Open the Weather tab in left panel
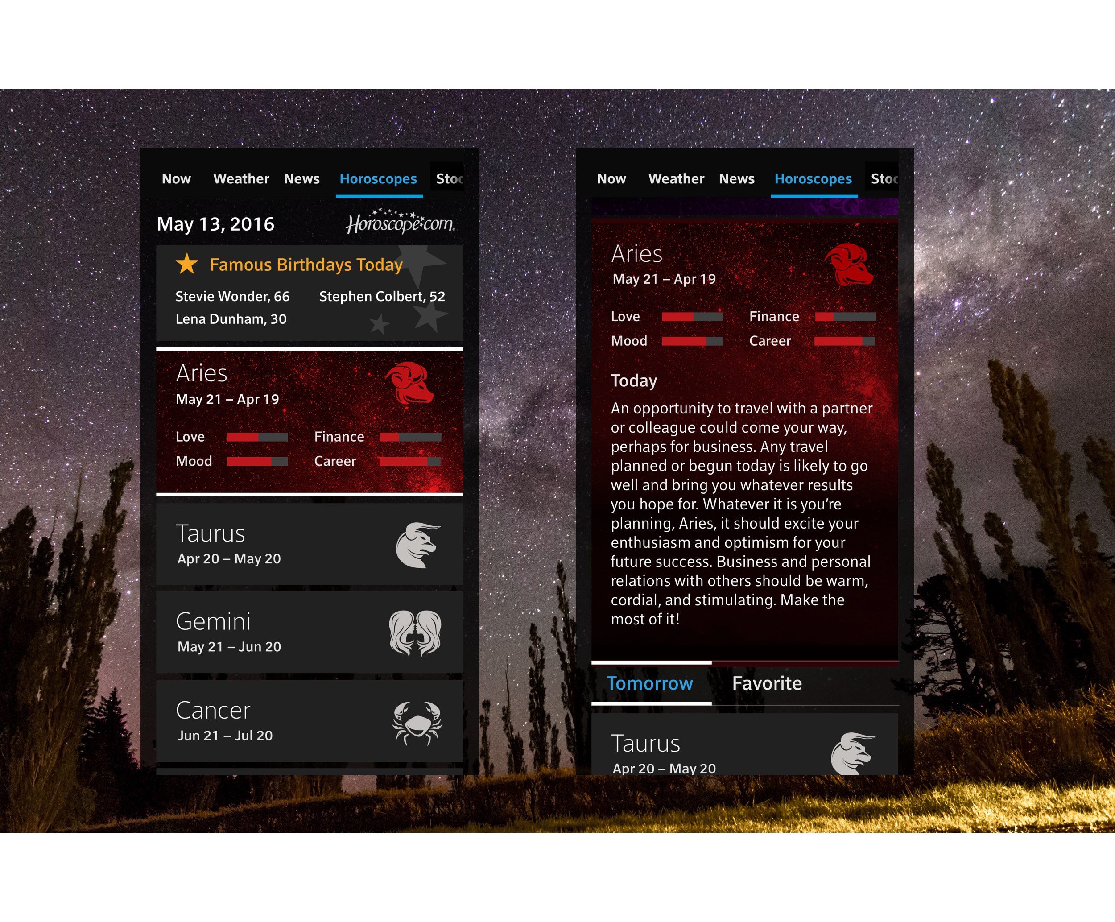This screenshot has width=1115, height=922. pos(241,178)
